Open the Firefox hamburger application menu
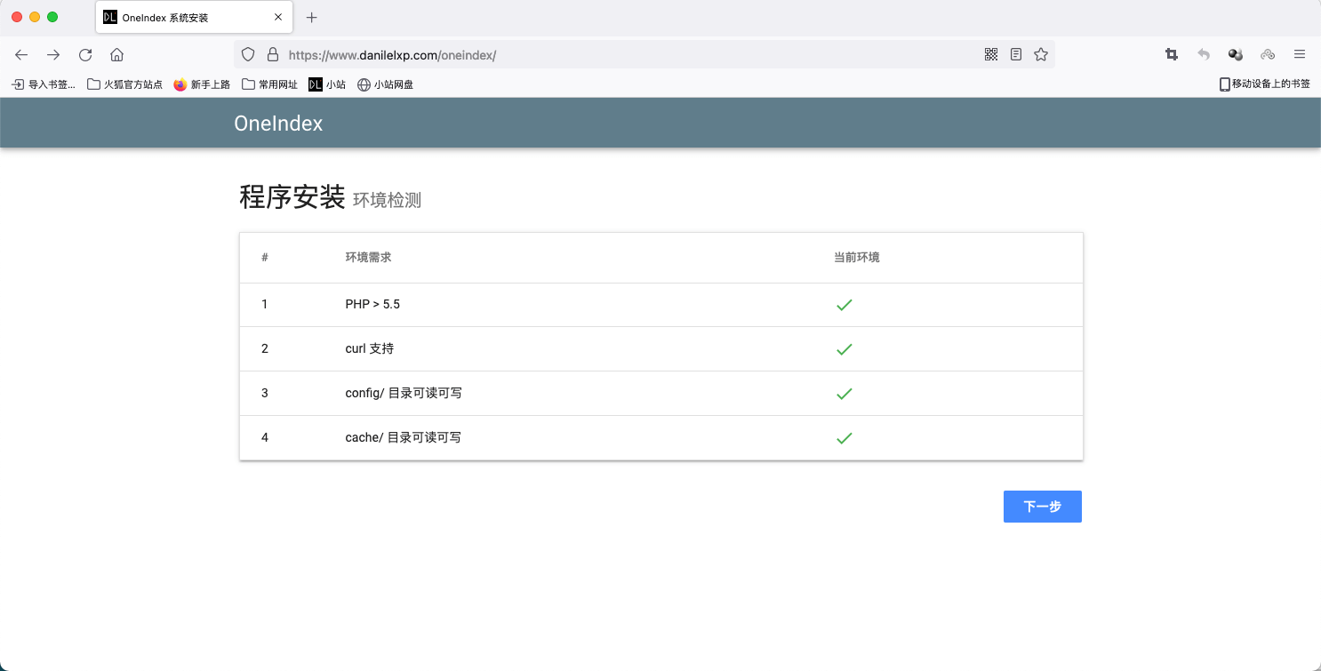This screenshot has height=671, width=1321. (1300, 54)
